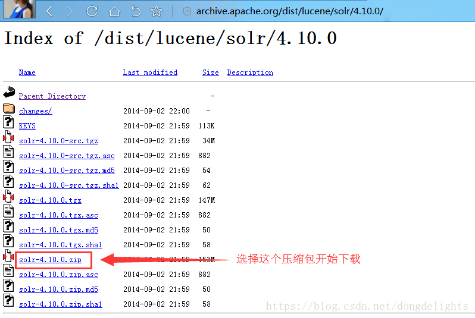Viewport: 475px width, 318px height.
Task: Open solr-4.10.0-src.tgz.asc signature link
Action: click(x=67, y=156)
